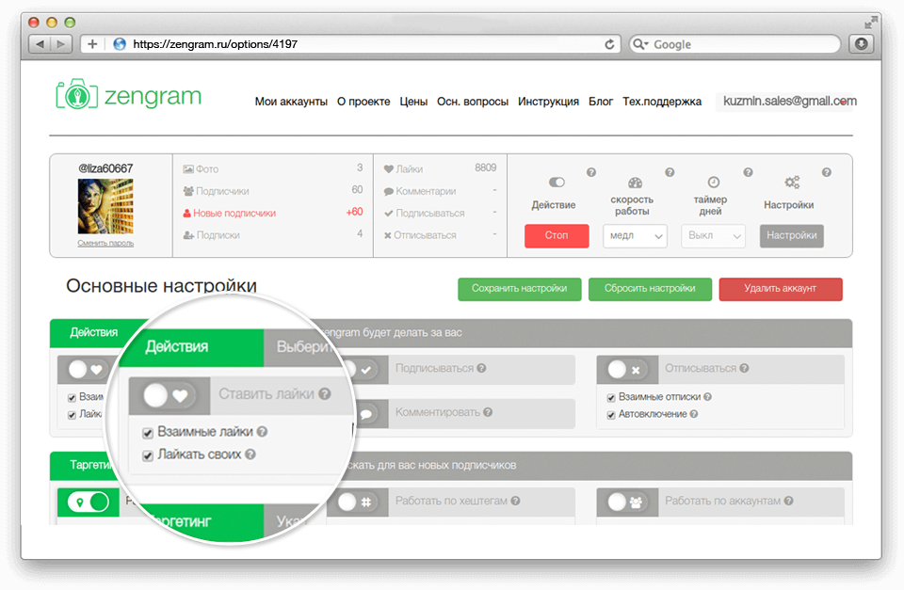Uncheck Автовключение checkbox
The image size is (904, 590).
[x=611, y=415]
